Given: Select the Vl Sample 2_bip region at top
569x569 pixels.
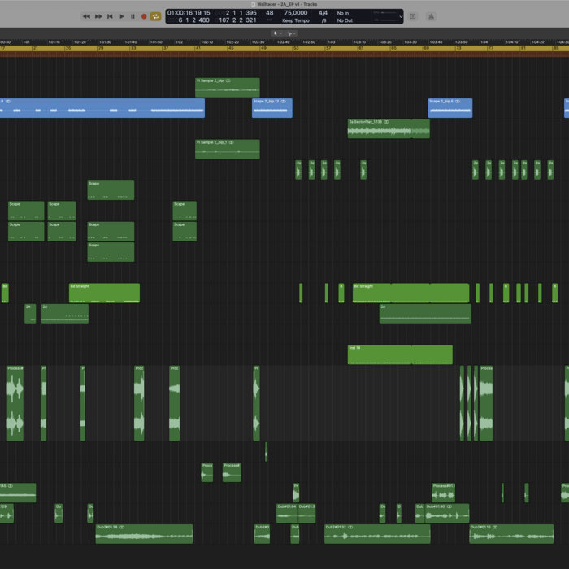Looking at the screenshot, I should [227, 88].
